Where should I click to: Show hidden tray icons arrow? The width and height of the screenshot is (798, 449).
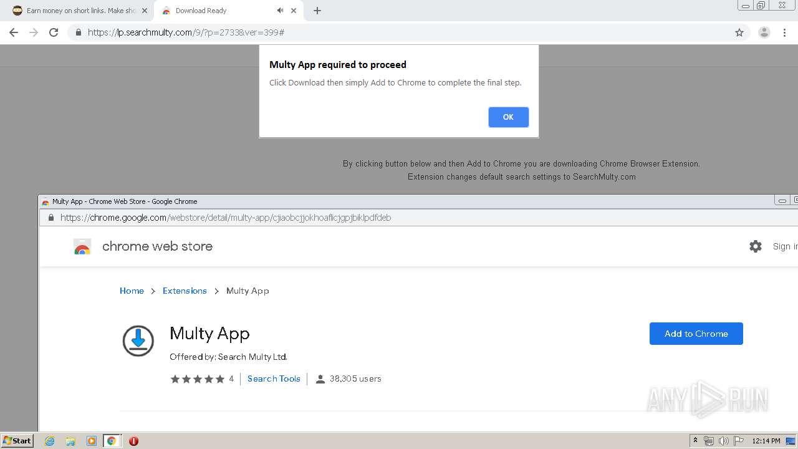[695, 441]
